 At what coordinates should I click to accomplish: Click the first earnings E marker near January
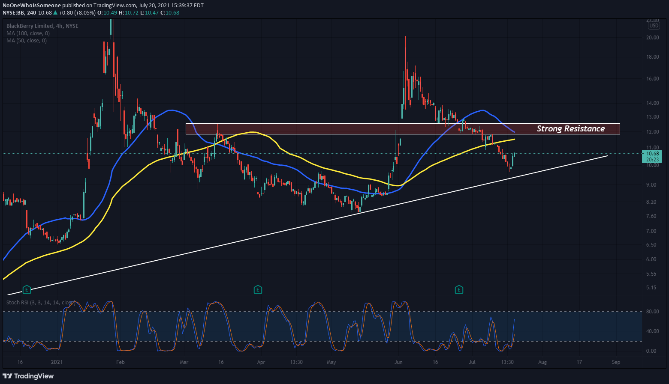pos(27,290)
